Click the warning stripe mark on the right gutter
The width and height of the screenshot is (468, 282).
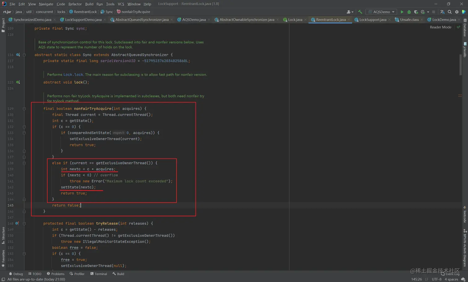[x=460, y=96]
